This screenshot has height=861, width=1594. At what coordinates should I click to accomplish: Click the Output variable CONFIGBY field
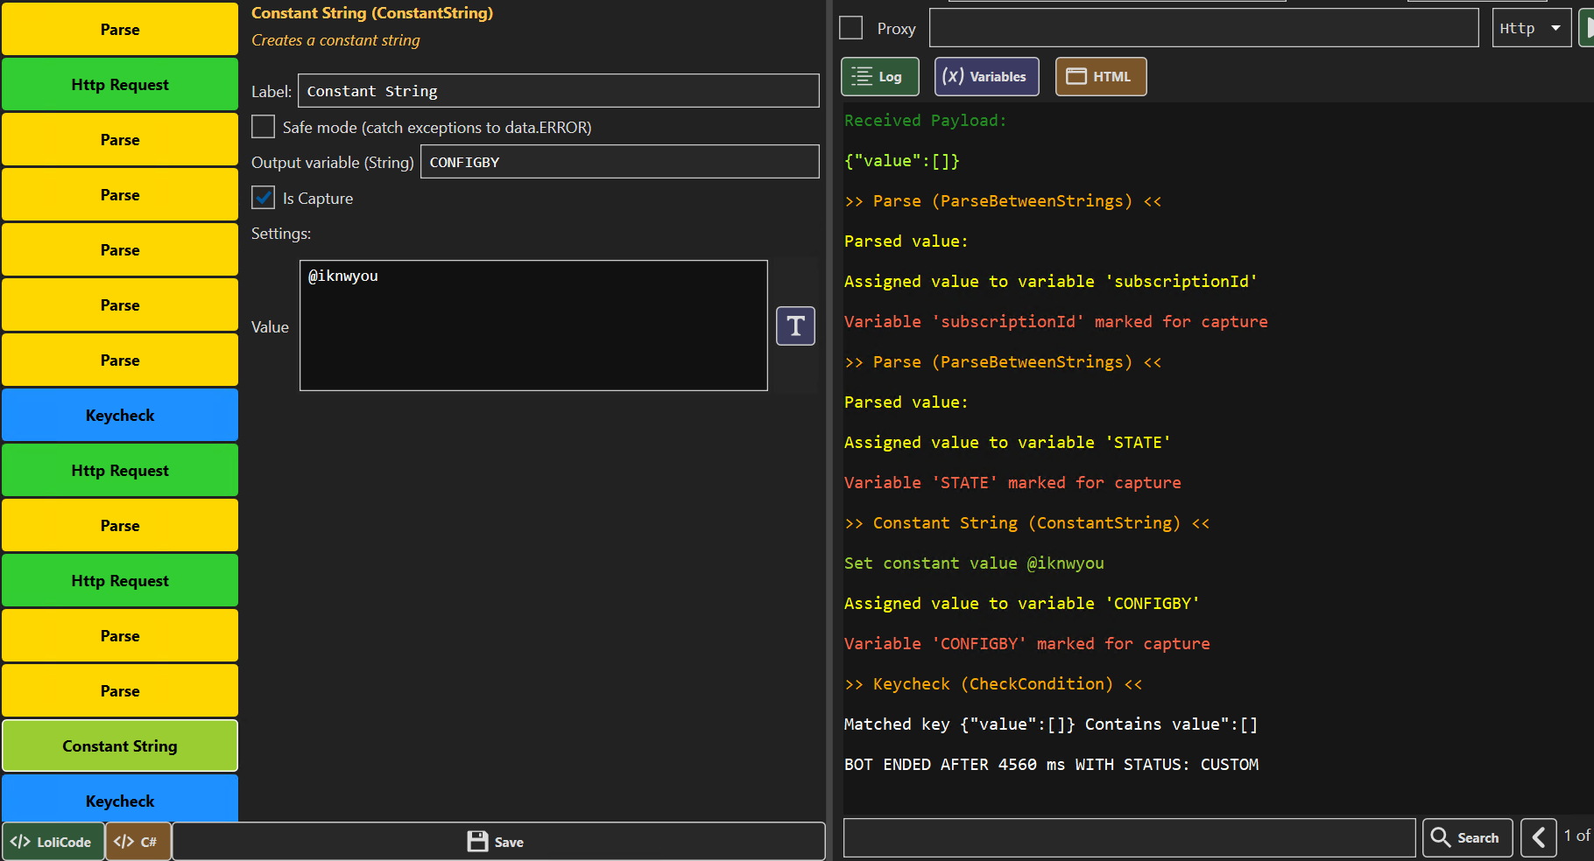point(619,162)
